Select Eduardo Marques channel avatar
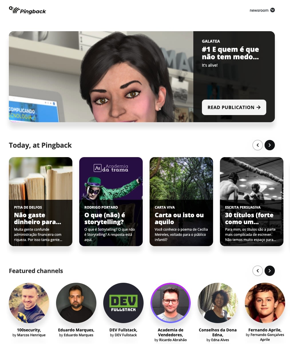The image size is (290, 344). click(x=76, y=303)
